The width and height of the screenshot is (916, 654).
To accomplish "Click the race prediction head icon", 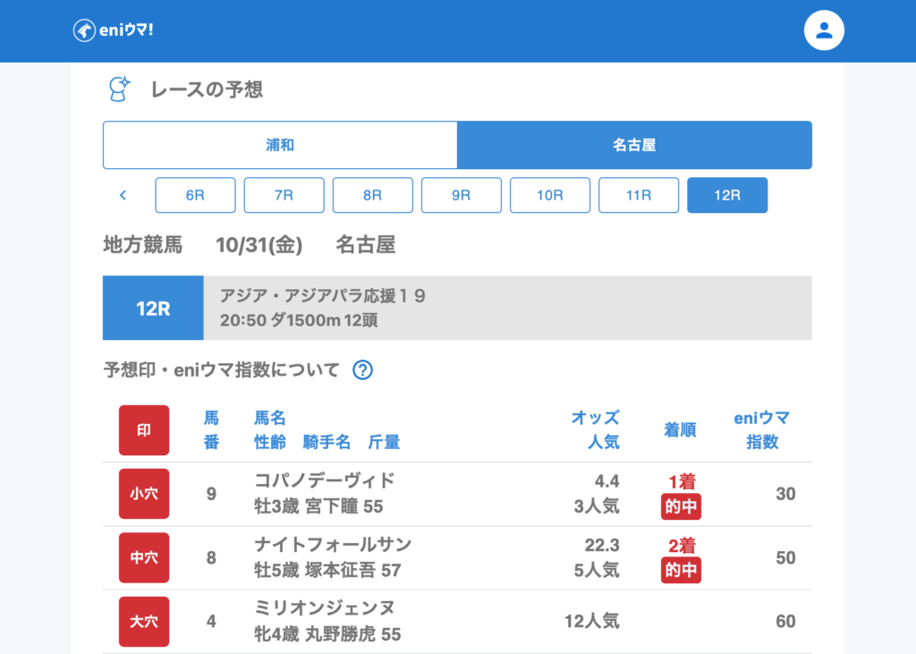I will tap(119, 89).
